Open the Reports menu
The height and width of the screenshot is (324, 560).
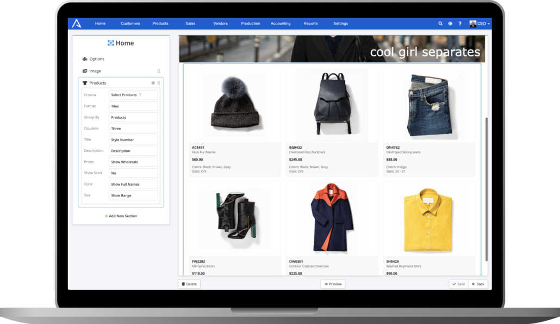[310, 23]
